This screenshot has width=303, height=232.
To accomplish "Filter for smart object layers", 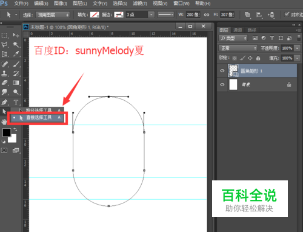I will click(289, 38).
